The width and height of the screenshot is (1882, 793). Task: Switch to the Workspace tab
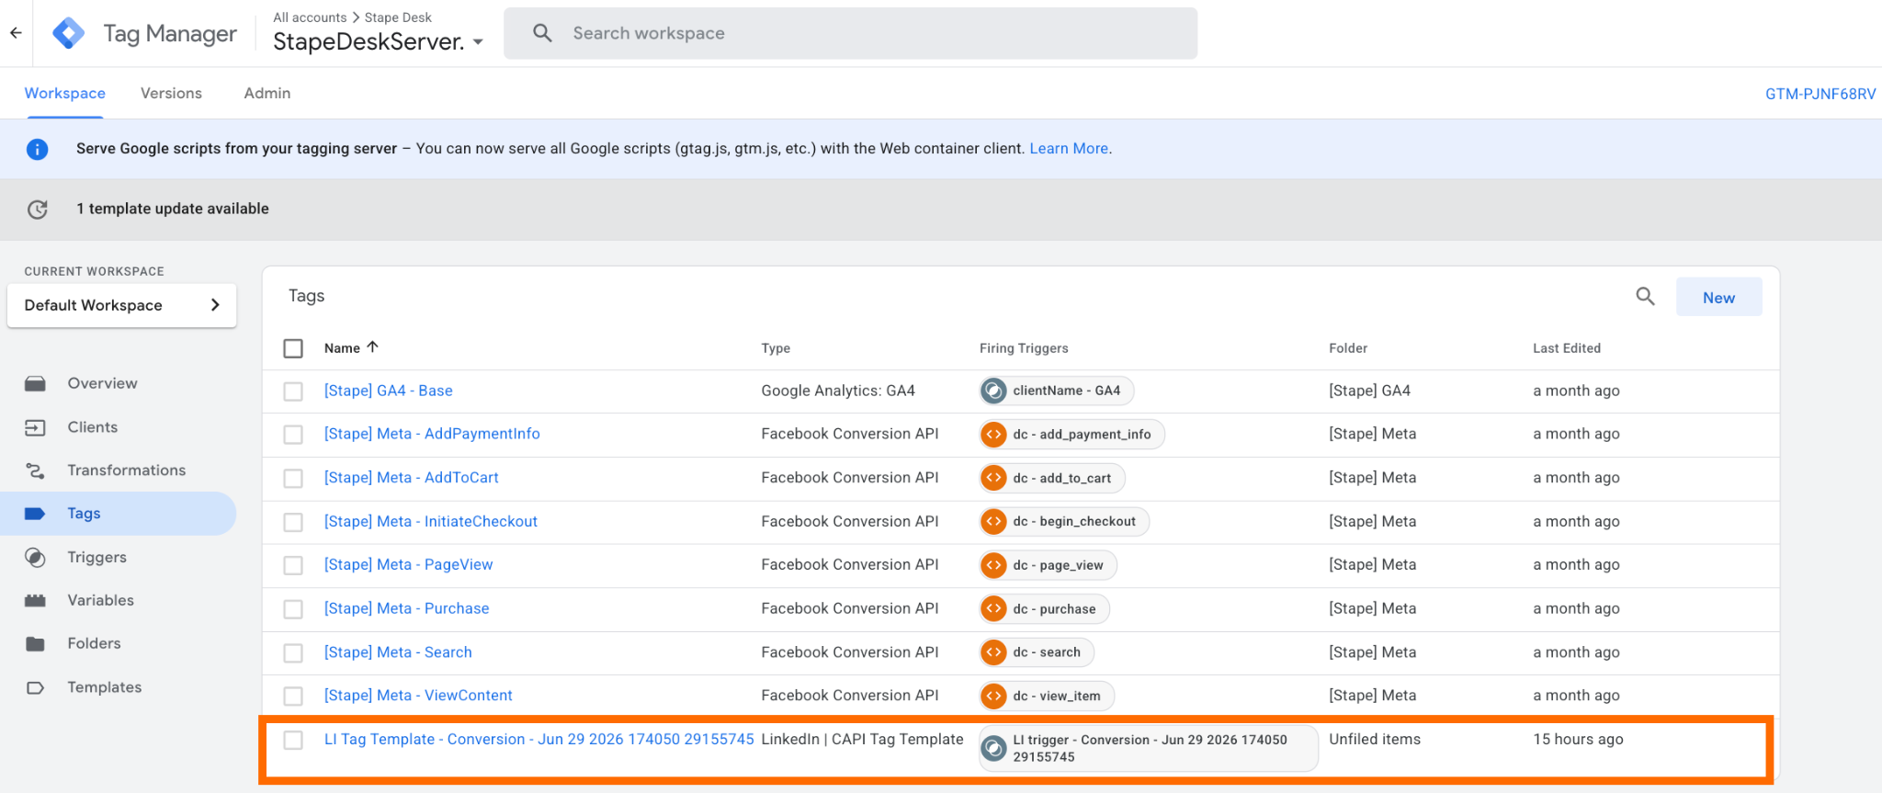pos(64,93)
